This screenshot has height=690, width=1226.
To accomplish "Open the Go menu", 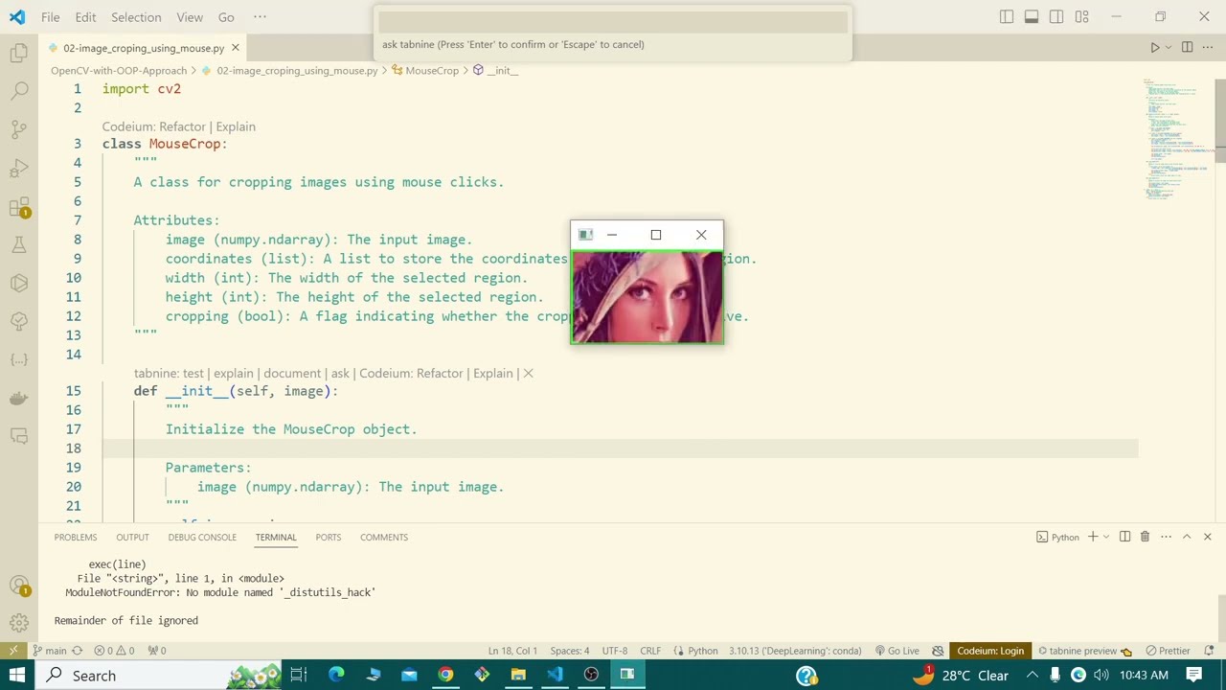I will [226, 16].
